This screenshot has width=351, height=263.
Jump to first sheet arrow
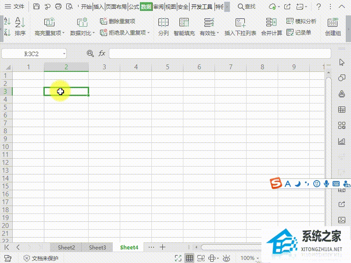pos(7,247)
